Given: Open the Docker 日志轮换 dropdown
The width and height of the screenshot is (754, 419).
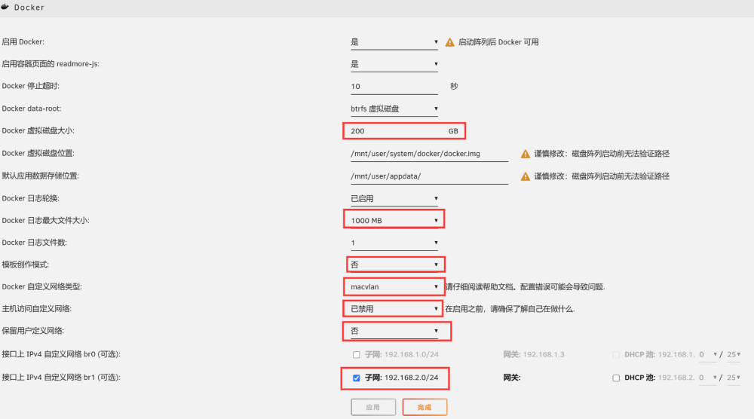Looking at the screenshot, I should click(x=394, y=198).
